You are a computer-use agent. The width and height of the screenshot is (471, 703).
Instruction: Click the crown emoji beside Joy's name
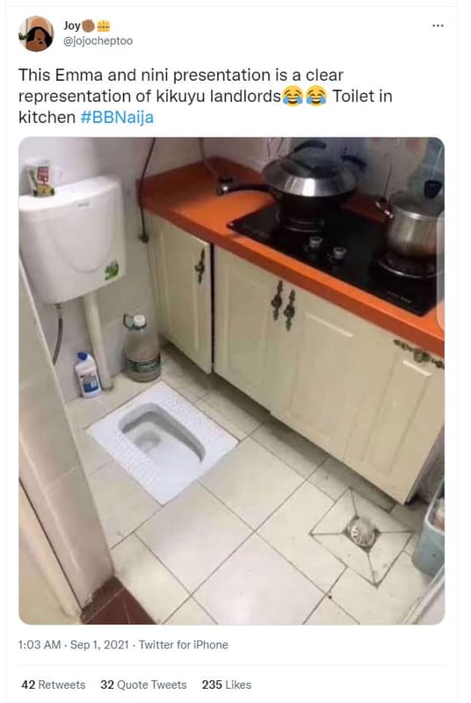104,26
